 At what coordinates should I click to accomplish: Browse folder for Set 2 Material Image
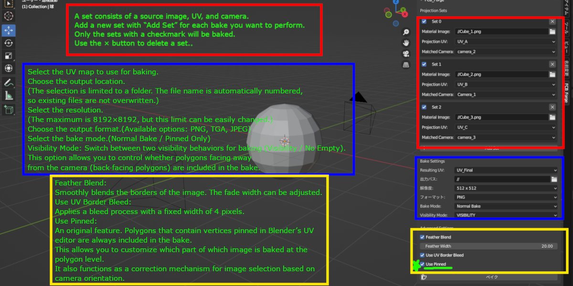[x=552, y=117]
